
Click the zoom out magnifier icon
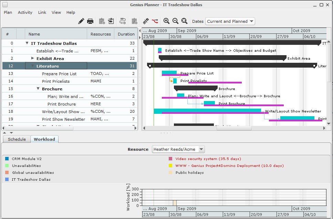(x=175, y=21)
